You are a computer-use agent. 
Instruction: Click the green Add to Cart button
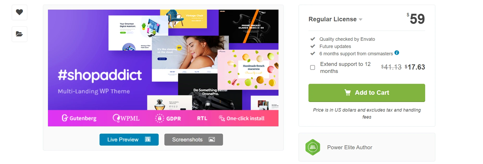[x=367, y=93]
